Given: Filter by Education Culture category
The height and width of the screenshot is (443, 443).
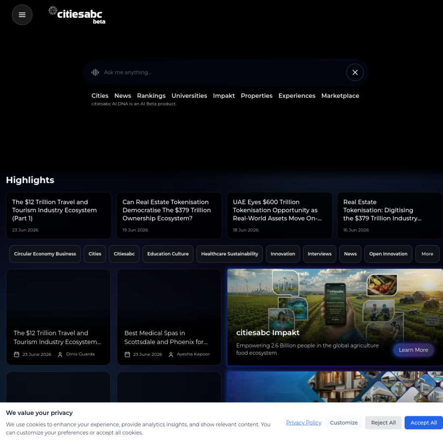Looking at the screenshot, I should (168, 254).
